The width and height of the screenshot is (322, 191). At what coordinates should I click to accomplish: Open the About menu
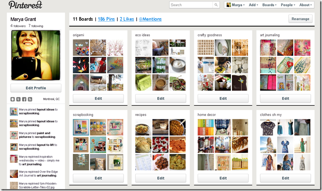306,5
